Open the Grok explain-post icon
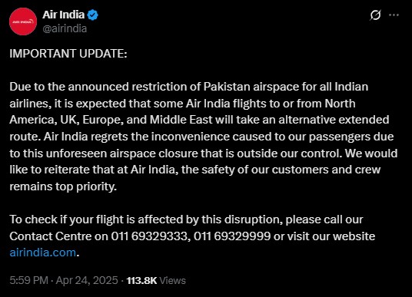412x297 pixels. click(x=375, y=15)
